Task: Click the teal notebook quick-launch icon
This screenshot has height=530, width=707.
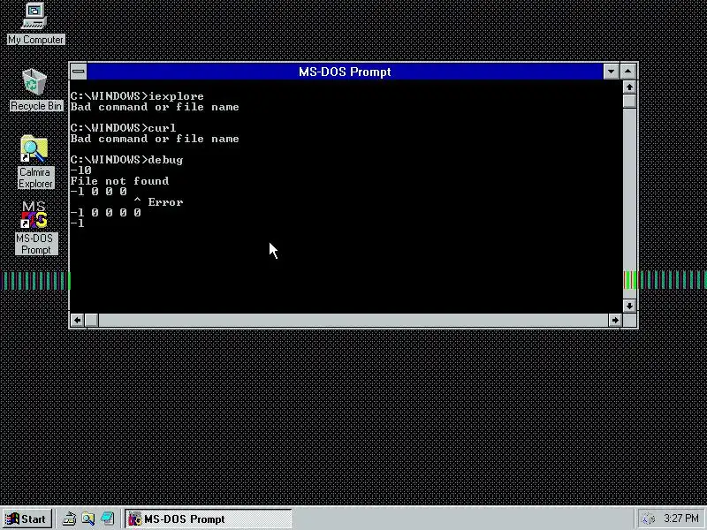Action: tap(107, 519)
